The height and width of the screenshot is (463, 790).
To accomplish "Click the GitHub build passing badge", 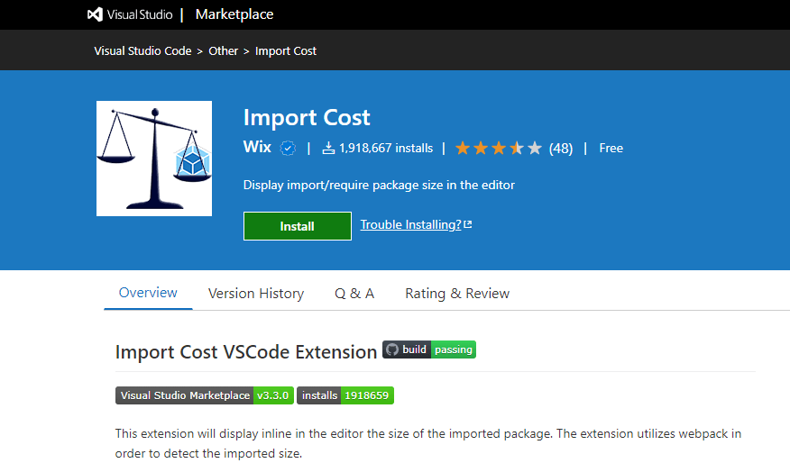I will point(428,350).
